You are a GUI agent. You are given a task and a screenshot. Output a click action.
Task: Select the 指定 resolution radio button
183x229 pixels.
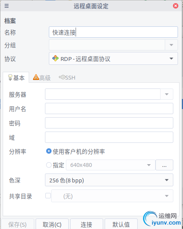pyautogui.click(x=49, y=165)
